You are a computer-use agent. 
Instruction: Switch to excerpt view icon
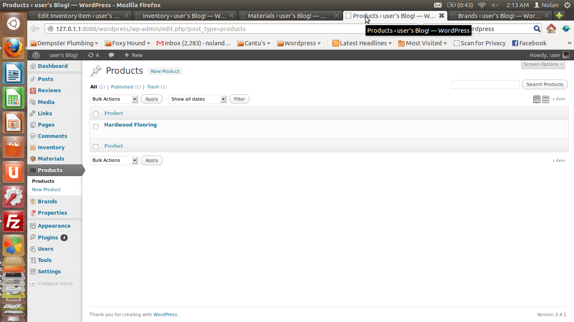[545, 99]
